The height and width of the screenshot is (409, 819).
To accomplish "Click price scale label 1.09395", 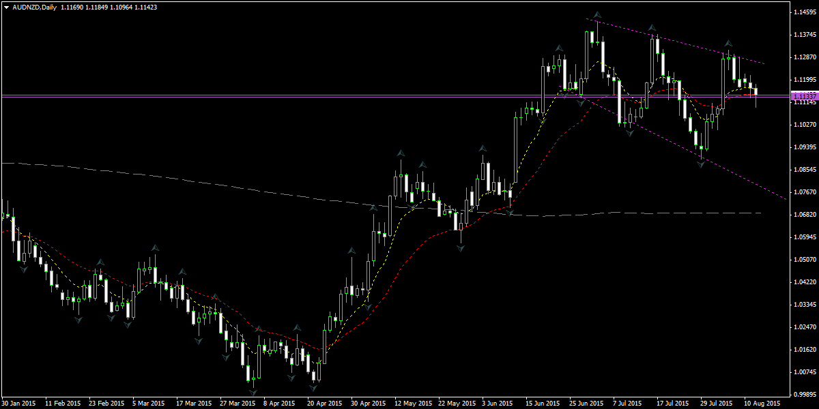I will click(x=805, y=147).
